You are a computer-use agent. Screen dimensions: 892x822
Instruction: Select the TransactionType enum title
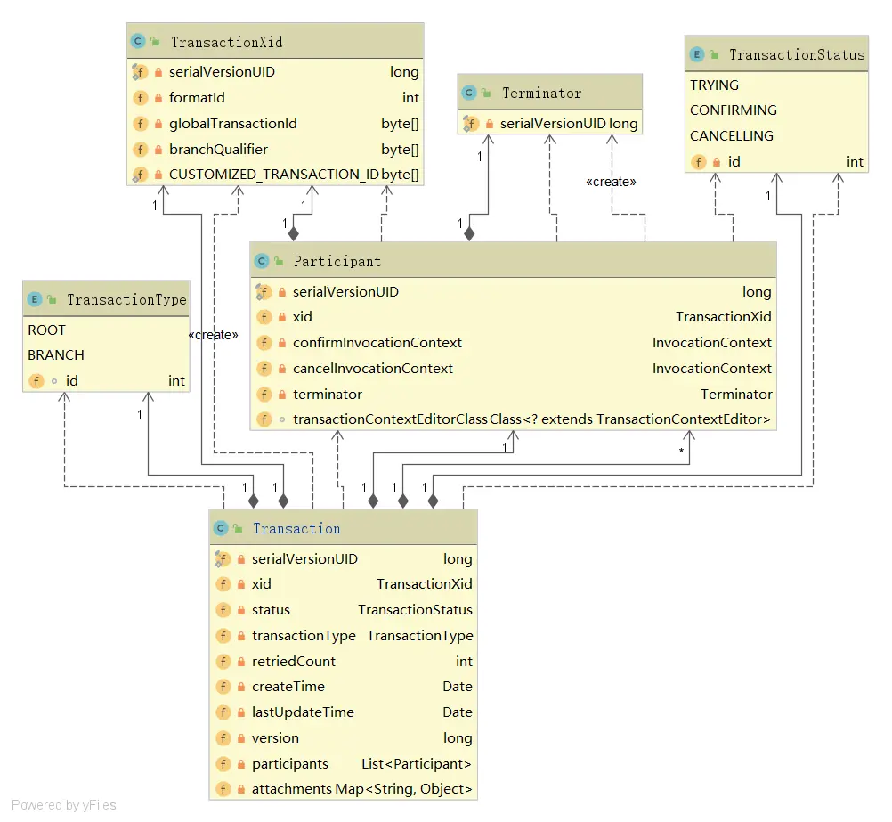pos(127,300)
